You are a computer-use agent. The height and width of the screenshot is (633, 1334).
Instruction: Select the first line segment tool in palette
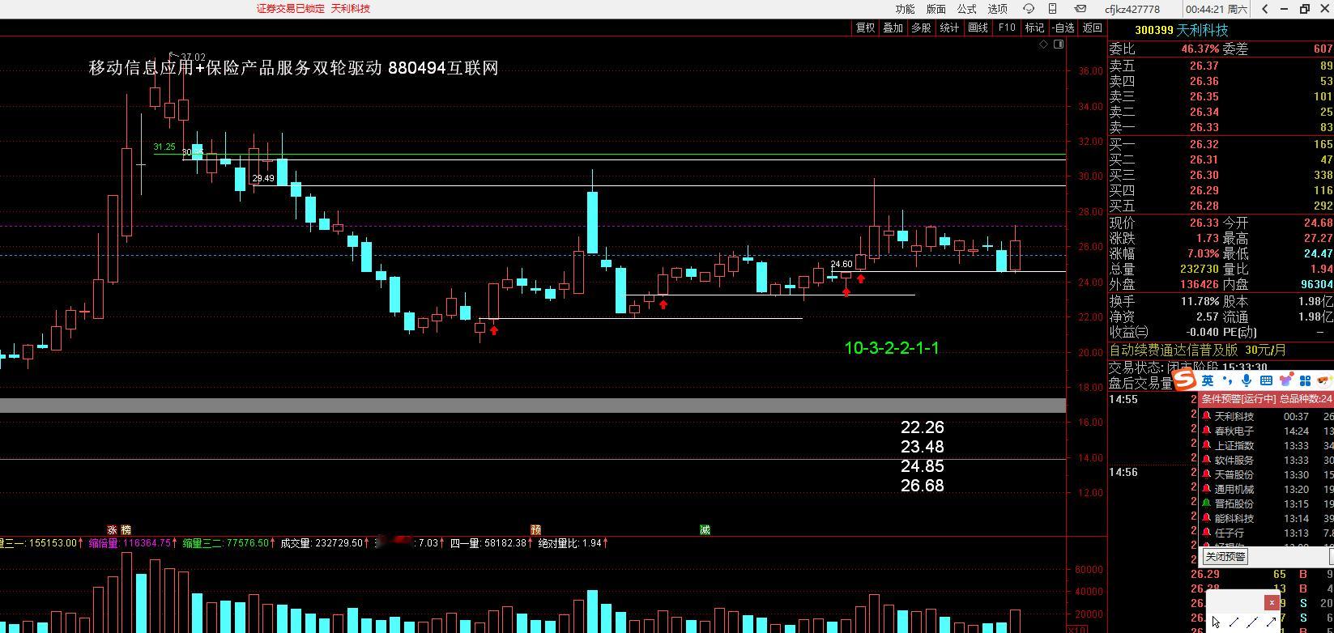pos(1234,622)
